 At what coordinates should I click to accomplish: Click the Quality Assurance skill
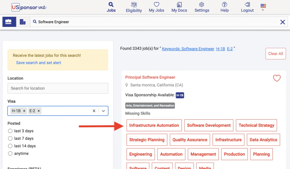(190, 140)
